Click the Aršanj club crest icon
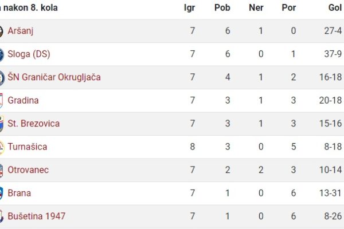Viewport: 344px width, 229px height. tap(1, 31)
